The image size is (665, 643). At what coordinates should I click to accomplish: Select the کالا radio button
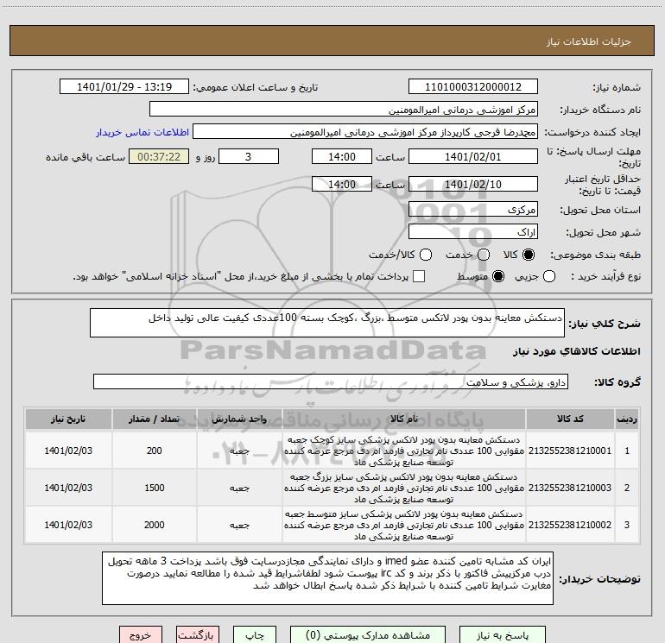click(529, 255)
